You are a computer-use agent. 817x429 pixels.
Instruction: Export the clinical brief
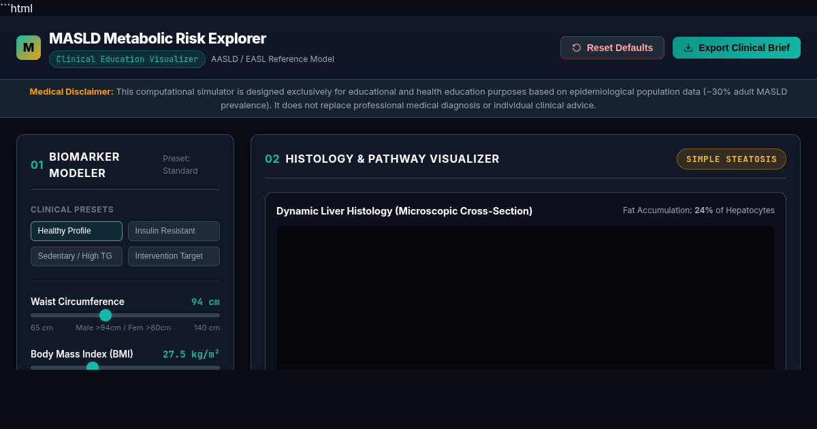737,48
